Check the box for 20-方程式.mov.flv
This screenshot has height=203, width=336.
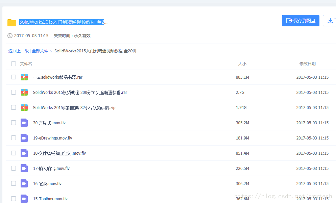click(14, 123)
